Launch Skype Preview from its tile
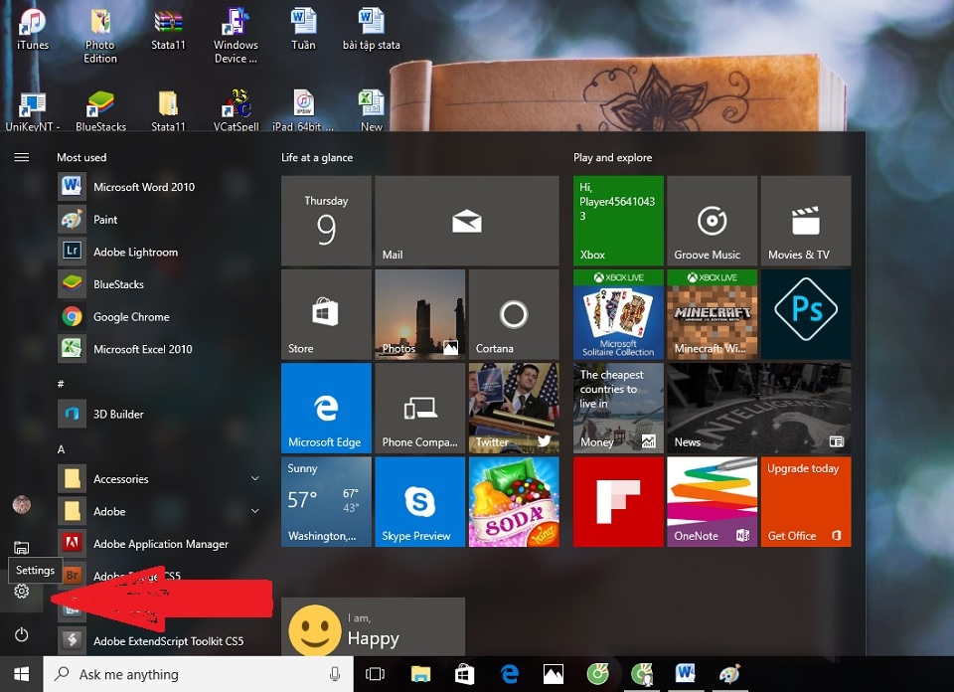Image resolution: width=954 pixels, height=692 pixels. (x=419, y=501)
